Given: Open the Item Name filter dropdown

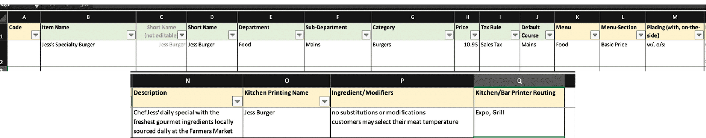Looking at the screenshot, I should [131, 35].
